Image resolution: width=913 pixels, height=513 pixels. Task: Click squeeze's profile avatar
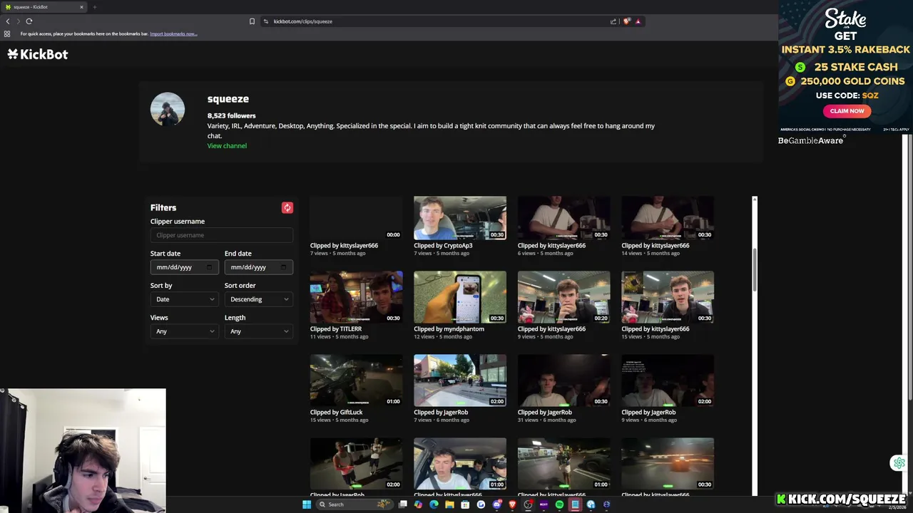point(168,109)
